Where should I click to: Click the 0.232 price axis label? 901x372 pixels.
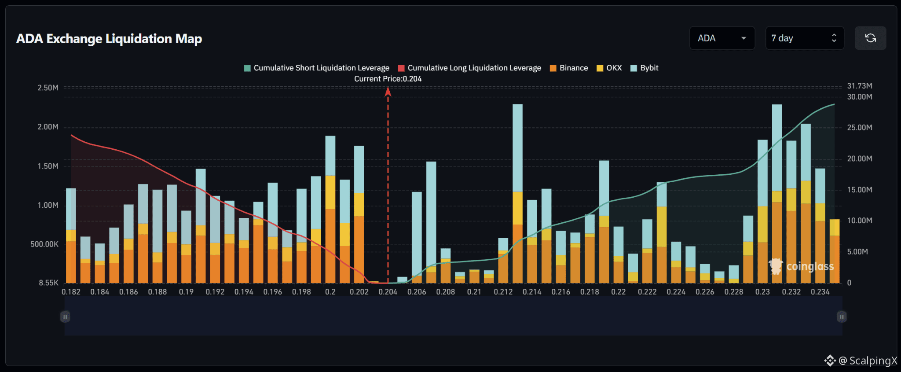[x=791, y=292]
